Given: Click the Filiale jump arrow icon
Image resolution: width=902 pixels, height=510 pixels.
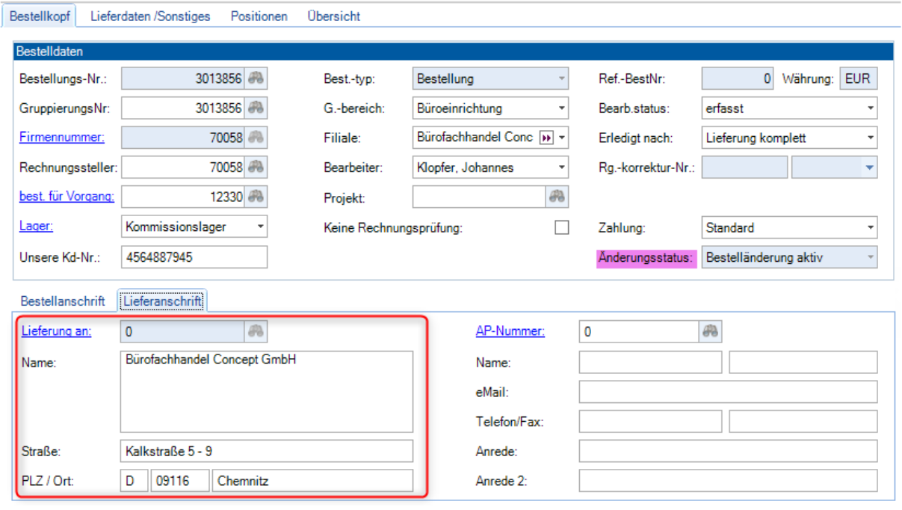Looking at the screenshot, I should coord(546,138).
